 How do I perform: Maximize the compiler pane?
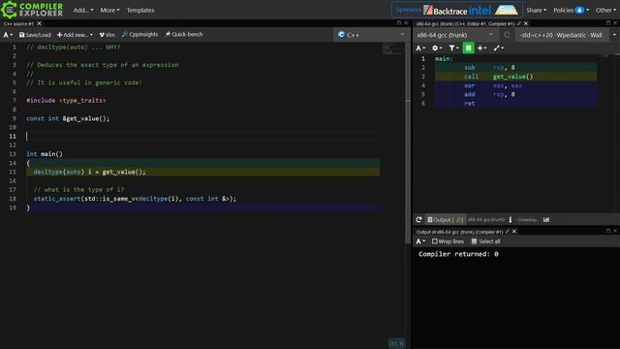click(x=608, y=23)
